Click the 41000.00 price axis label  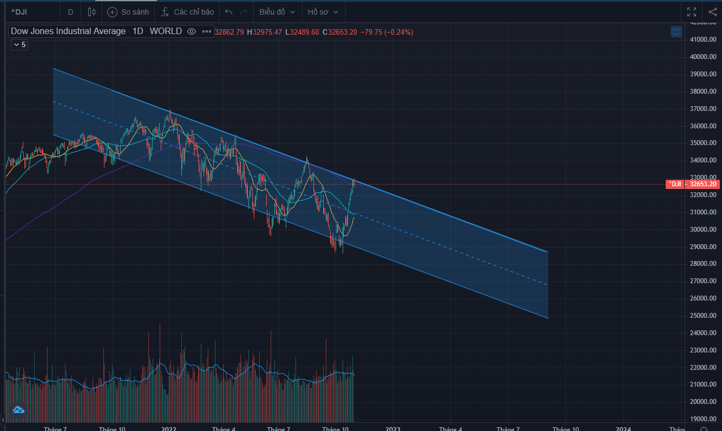tap(703, 40)
